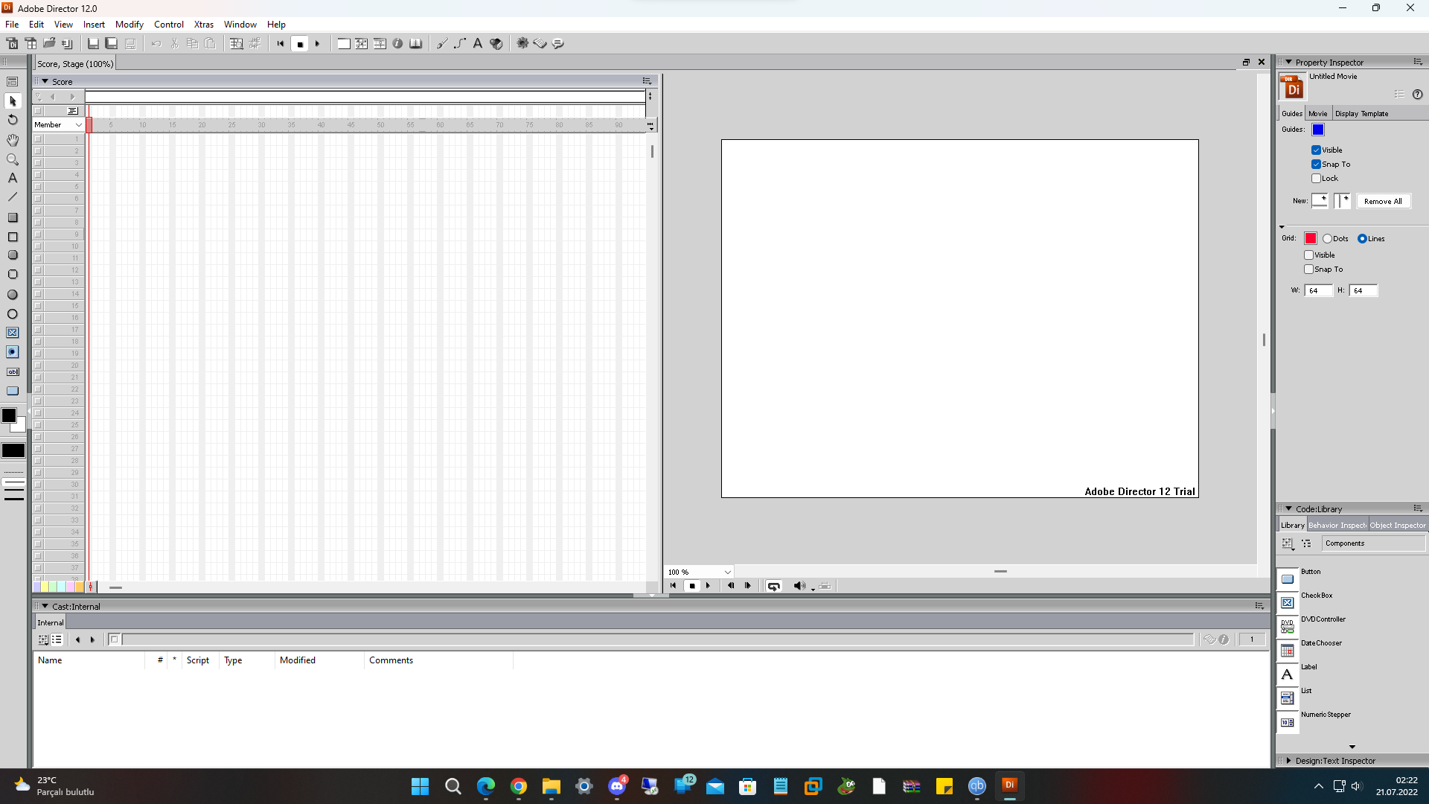
Task: Switch to the Display Template tab
Action: pyautogui.click(x=1363, y=113)
